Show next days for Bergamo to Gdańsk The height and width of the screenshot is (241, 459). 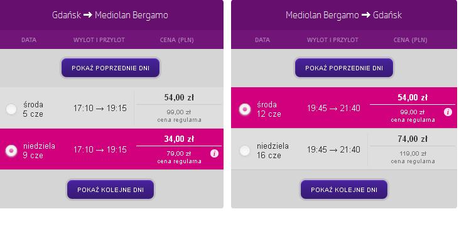[344, 190]
